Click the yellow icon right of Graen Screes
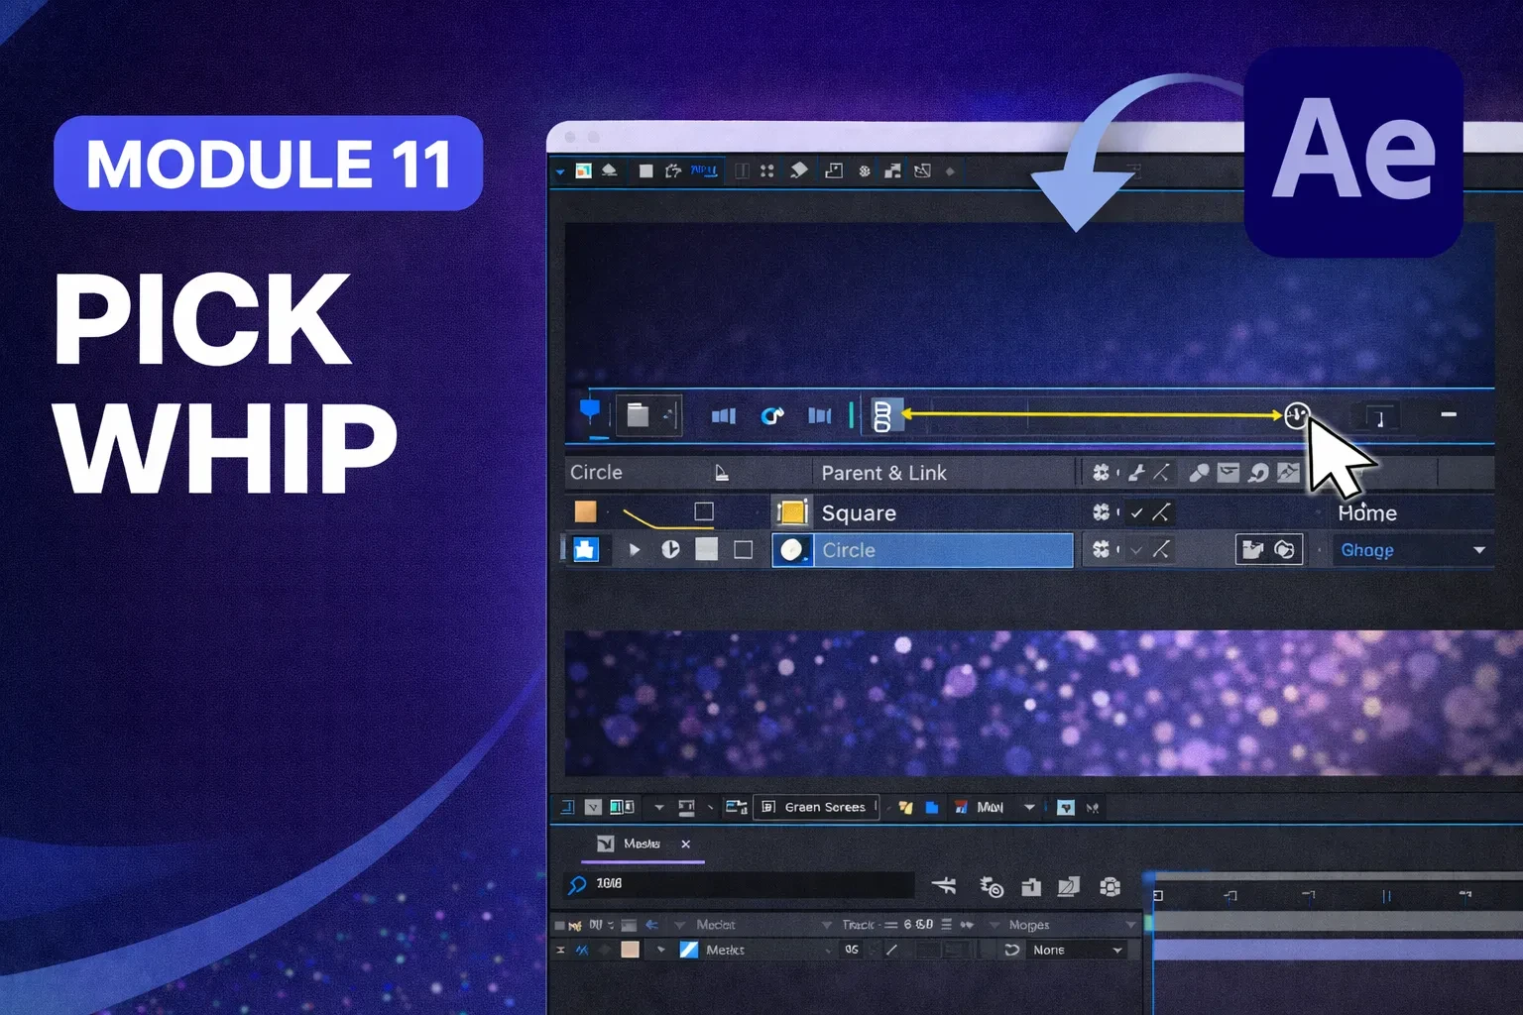This screenshot has width=1523, height=1015. [905, 808]
